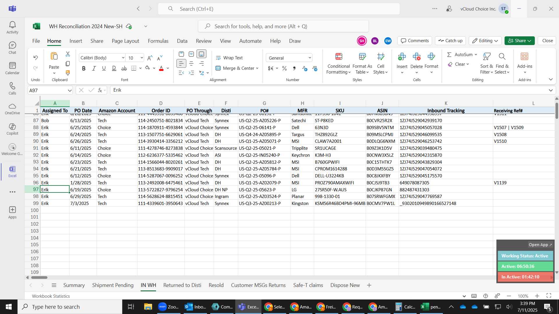
Task: Click the horizontal scrollbar thumb
Action: coord(39,277)
